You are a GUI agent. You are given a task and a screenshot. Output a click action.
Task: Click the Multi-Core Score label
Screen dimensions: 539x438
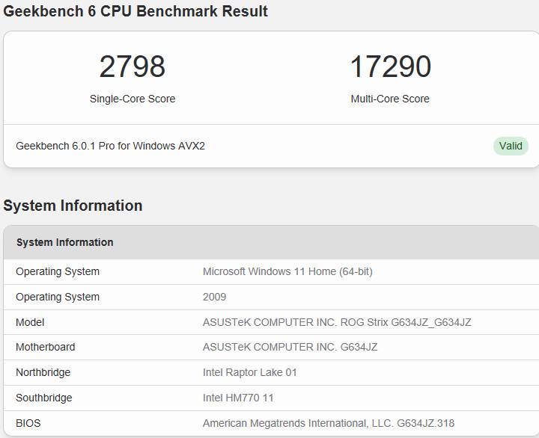[390, 99]
